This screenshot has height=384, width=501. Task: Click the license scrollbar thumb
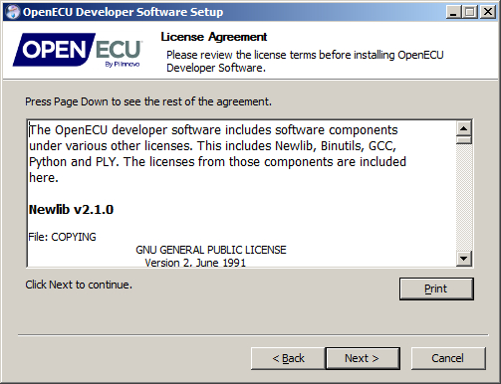tap(464, 139)
